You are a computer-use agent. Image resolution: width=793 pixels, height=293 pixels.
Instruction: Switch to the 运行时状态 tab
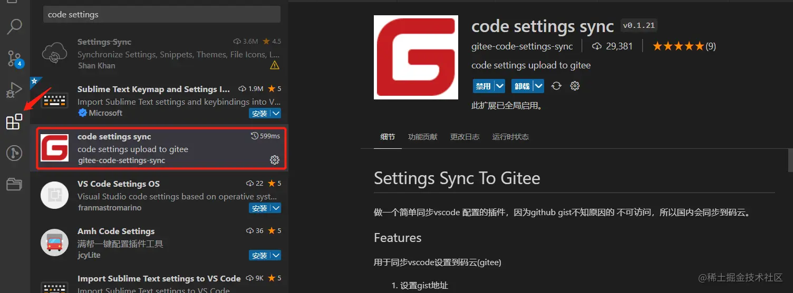[x=510, y=137]
